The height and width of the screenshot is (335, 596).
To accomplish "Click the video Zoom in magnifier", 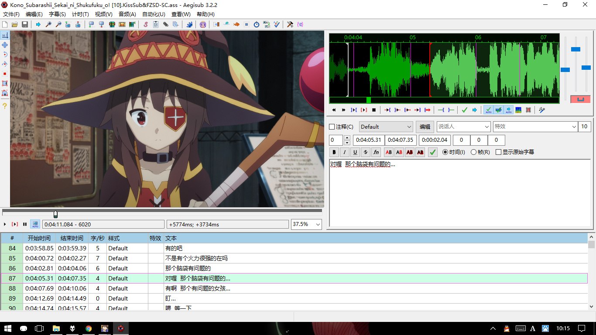I will pos(48,24).
